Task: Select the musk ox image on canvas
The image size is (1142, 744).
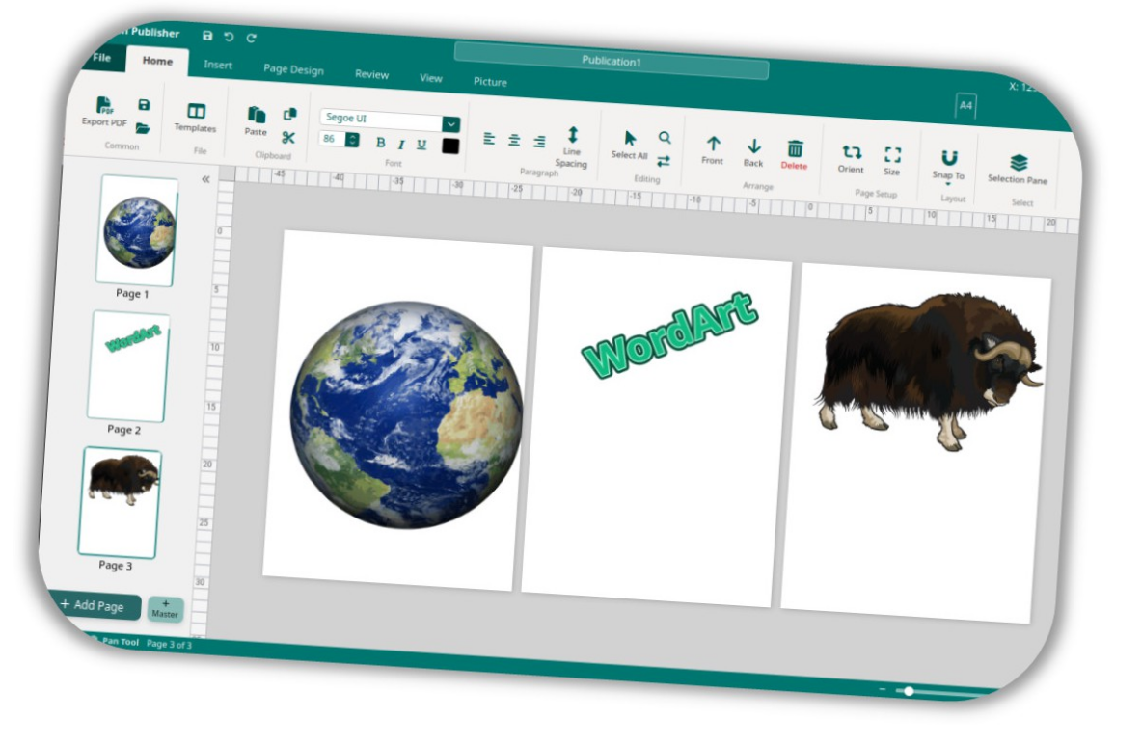Action: pos(929,370)
